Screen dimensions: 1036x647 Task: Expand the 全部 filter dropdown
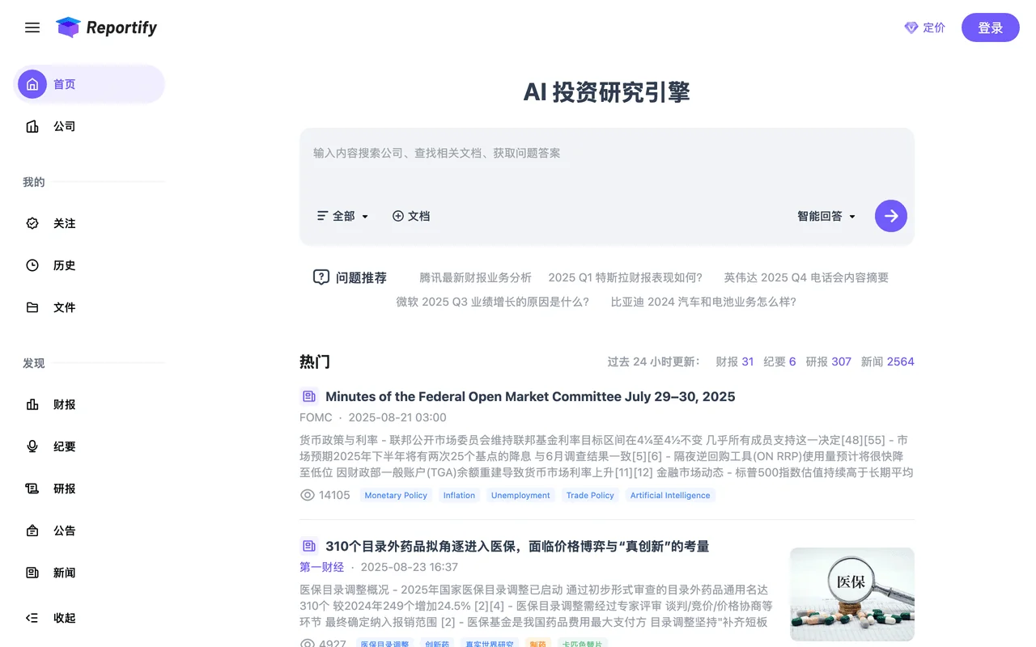tap(342, 216)
